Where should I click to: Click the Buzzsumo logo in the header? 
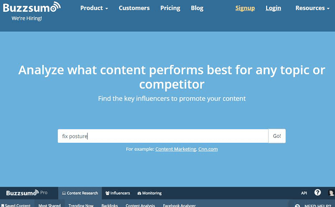point(32,8)
